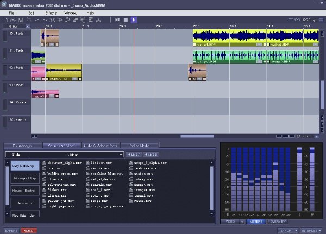The image size is (326, 234).
Task: Switch to the Online Media tab
Action: pos(140,146)
